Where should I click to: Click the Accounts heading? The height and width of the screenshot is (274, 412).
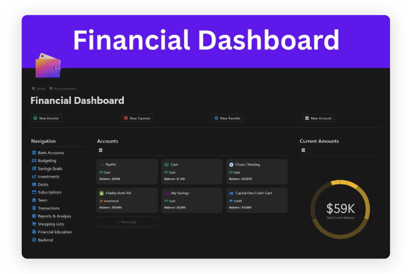108,141
